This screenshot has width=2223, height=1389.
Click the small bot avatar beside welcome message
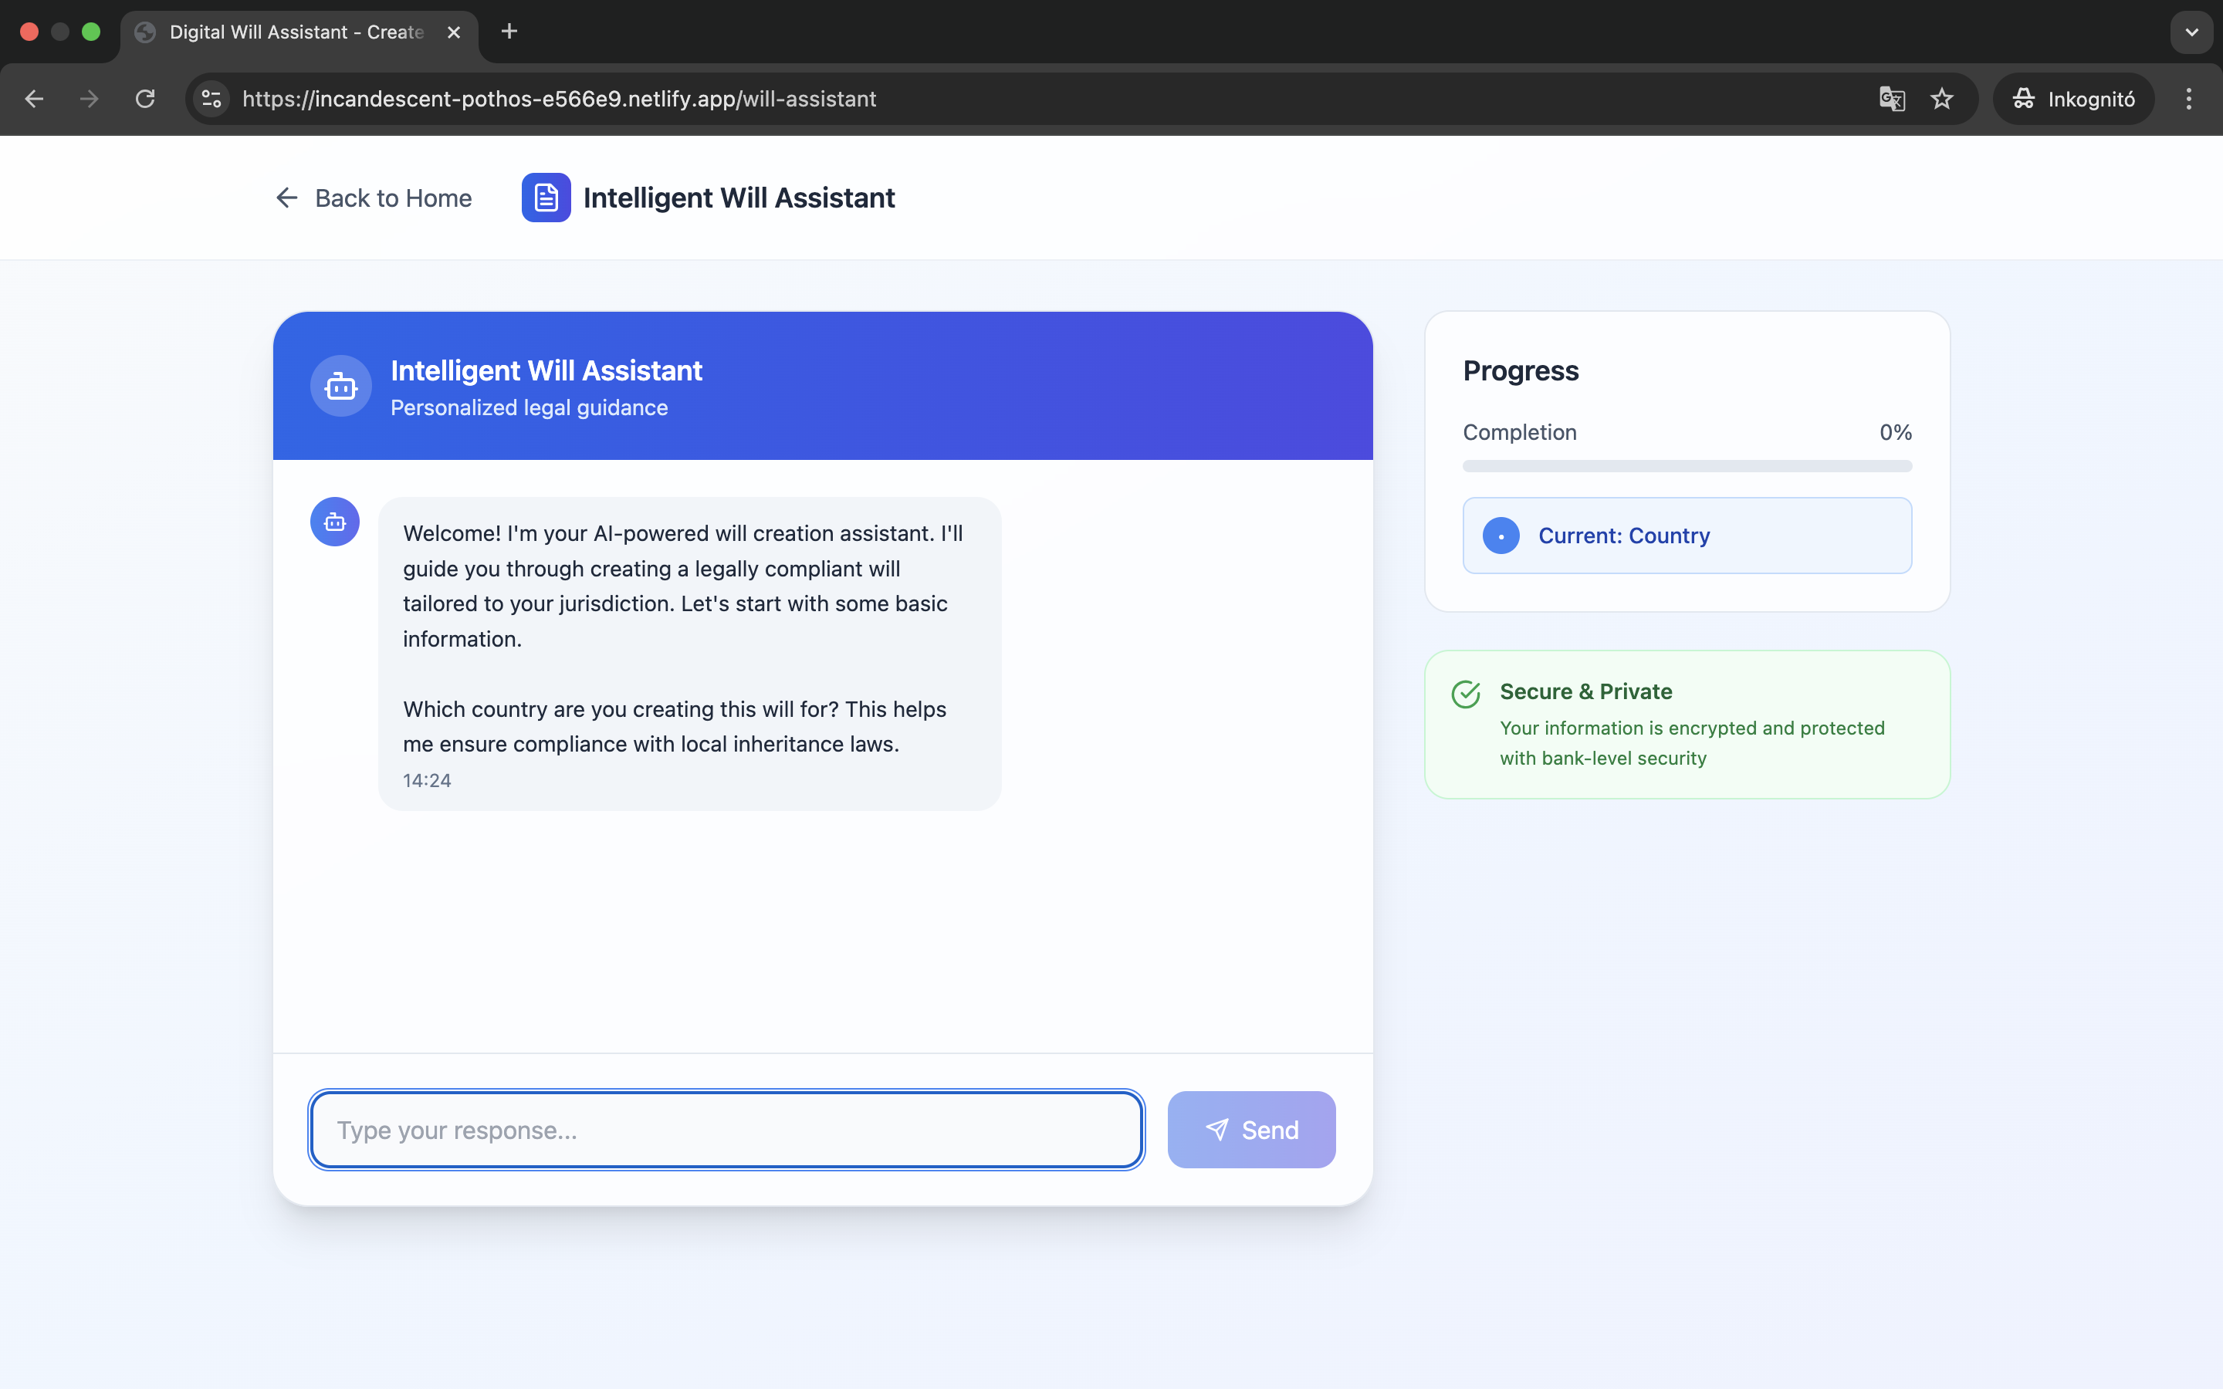(334, 522)
